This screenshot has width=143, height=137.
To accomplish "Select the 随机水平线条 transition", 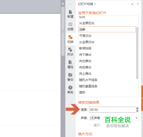I will [x=107, y=80].
